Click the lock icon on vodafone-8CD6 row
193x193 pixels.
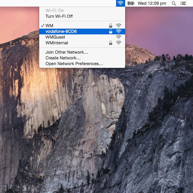[111, 31]
